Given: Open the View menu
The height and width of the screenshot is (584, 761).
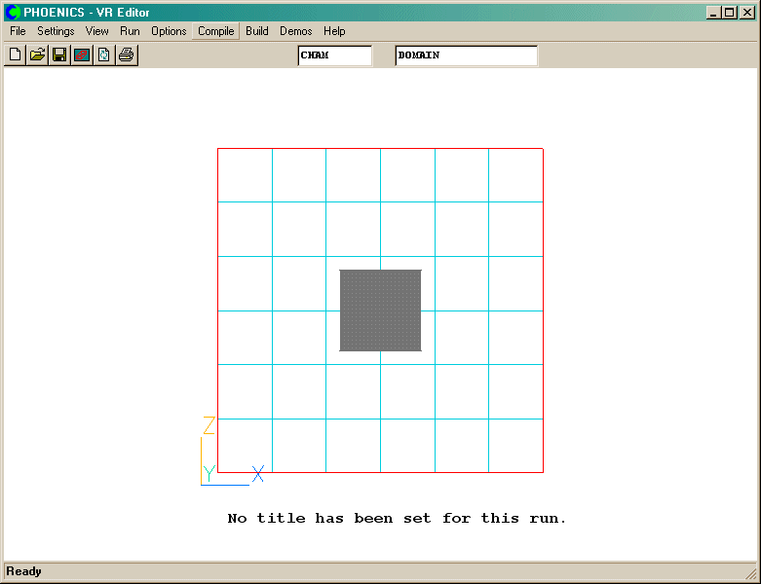Looking at the screenshot, I should click(97, 31).
